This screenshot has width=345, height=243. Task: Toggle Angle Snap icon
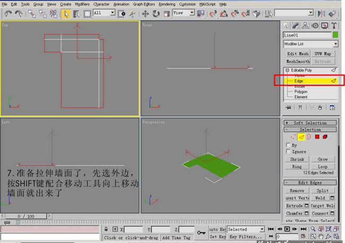tap(224, 14)
